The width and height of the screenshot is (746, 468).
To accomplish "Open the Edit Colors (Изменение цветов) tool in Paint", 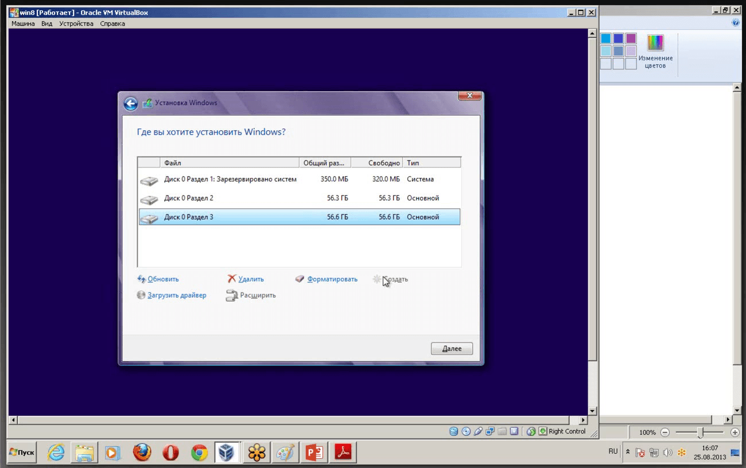I will point(655,51).
